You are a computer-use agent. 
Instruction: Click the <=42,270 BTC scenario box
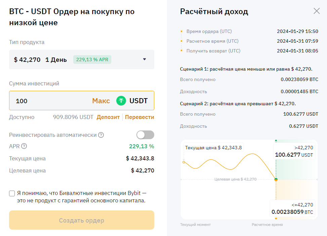coord(292,208)
